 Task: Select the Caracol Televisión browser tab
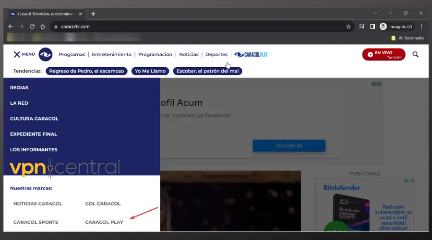pos(46,14)
